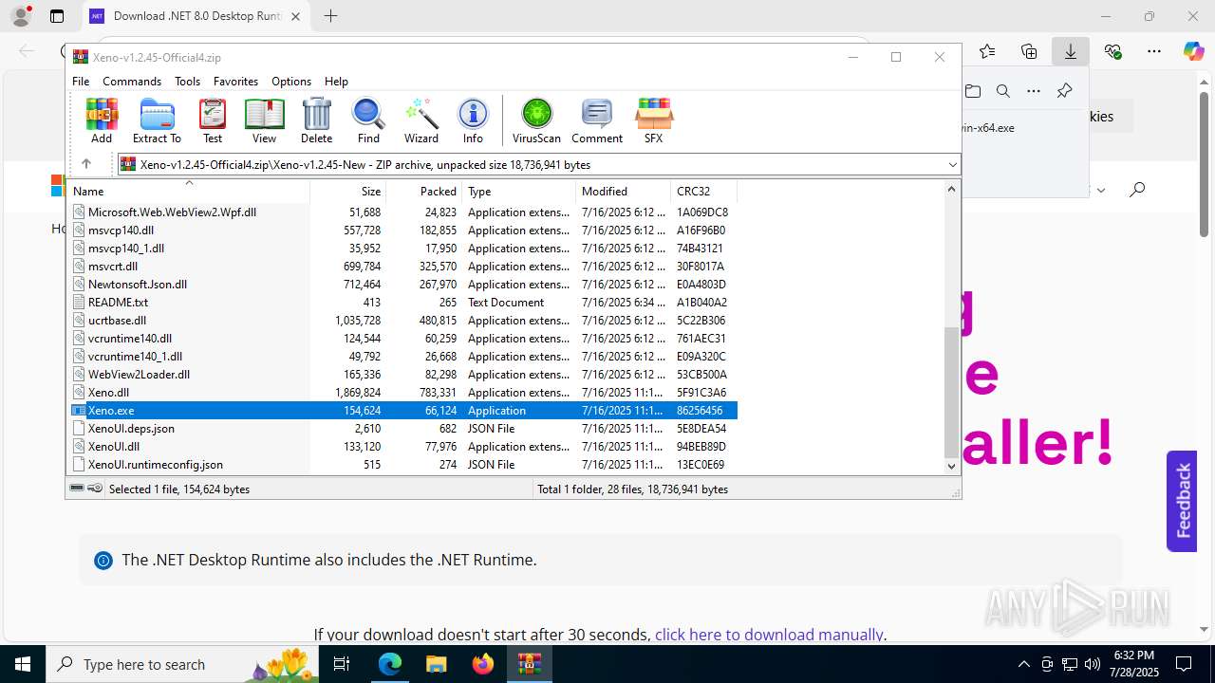1215x683 pixels.
Task: Open a new Edge tab
Action: (x=330, y=16)
